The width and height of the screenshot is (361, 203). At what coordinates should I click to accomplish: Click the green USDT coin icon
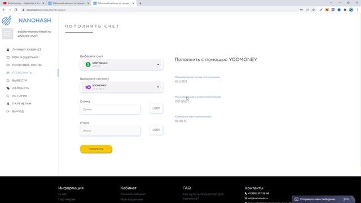(x=88, y=64)
